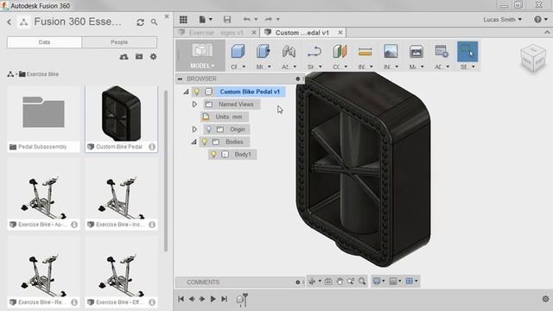Toggle Origin folder visibility lightbulb
Image resolution: width=553 pixels, height=311 pixels.
tap(208, 130)
